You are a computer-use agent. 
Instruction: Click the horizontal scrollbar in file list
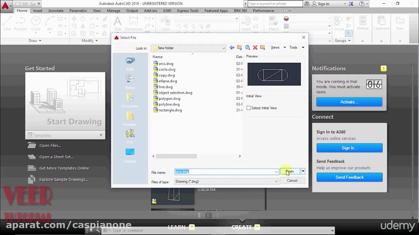(x=176, y=156)
